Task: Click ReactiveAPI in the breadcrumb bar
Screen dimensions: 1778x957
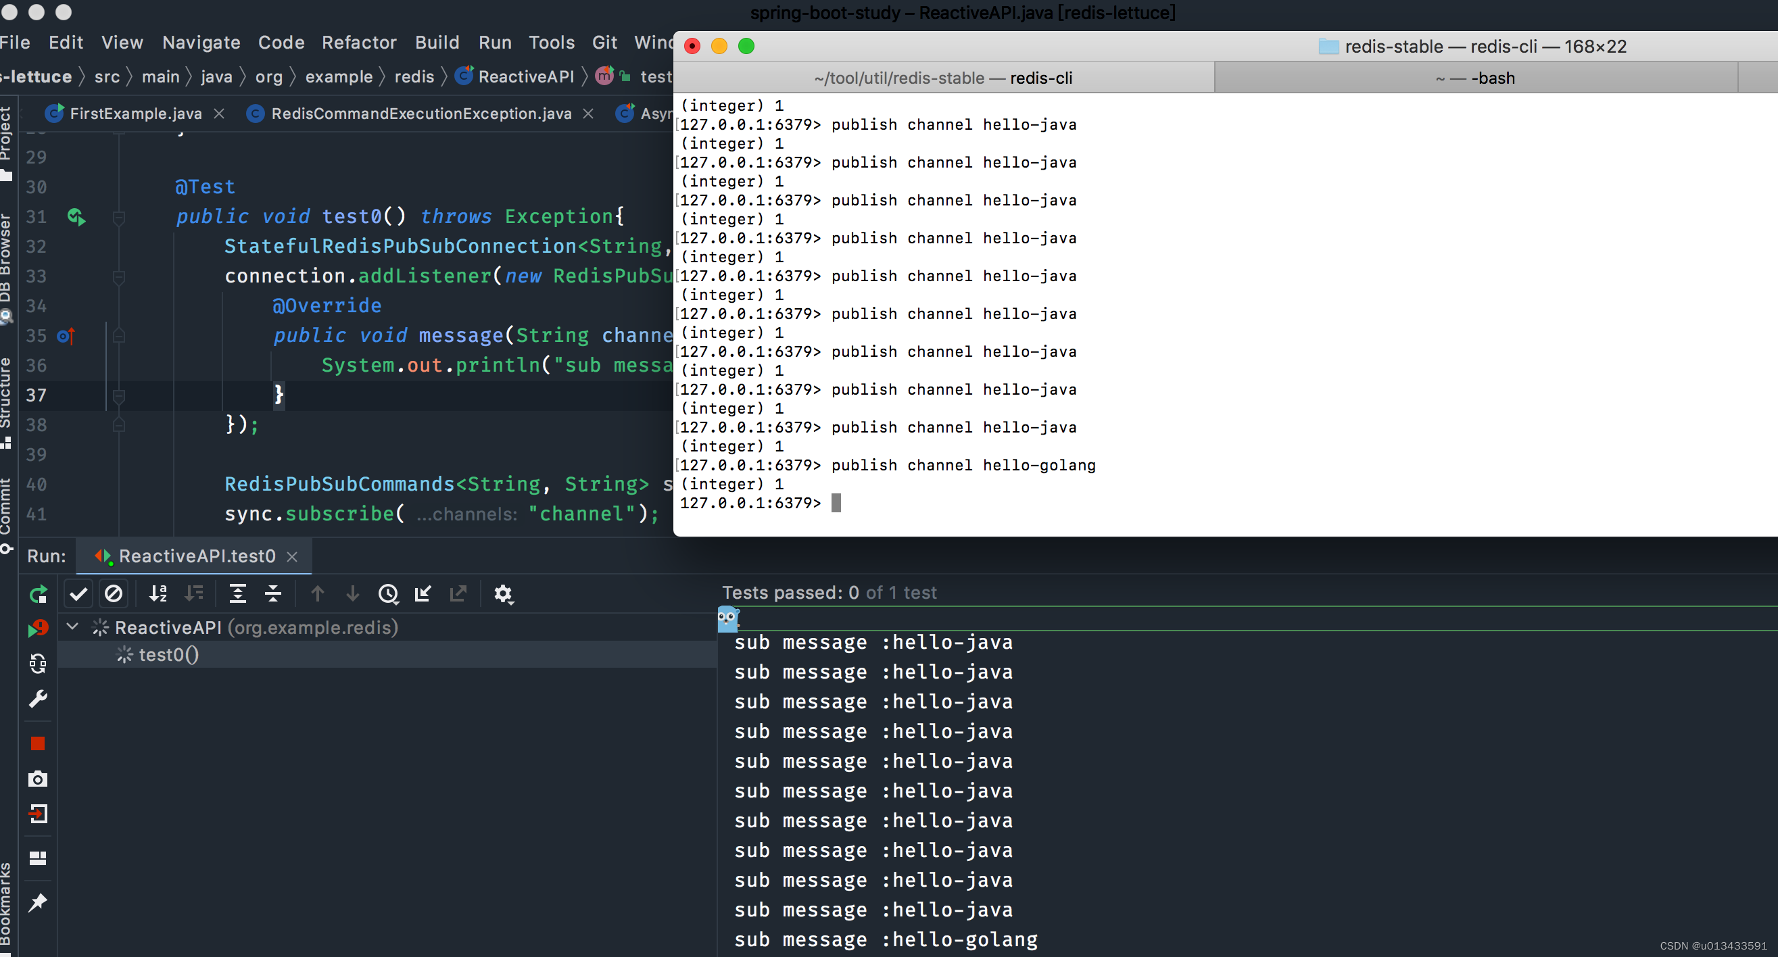Action: (525, 76)
